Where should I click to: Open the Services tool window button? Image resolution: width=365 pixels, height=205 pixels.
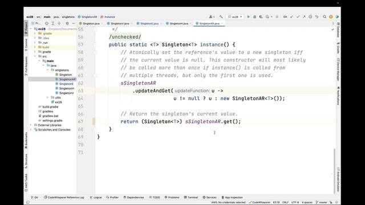point(209,198)
